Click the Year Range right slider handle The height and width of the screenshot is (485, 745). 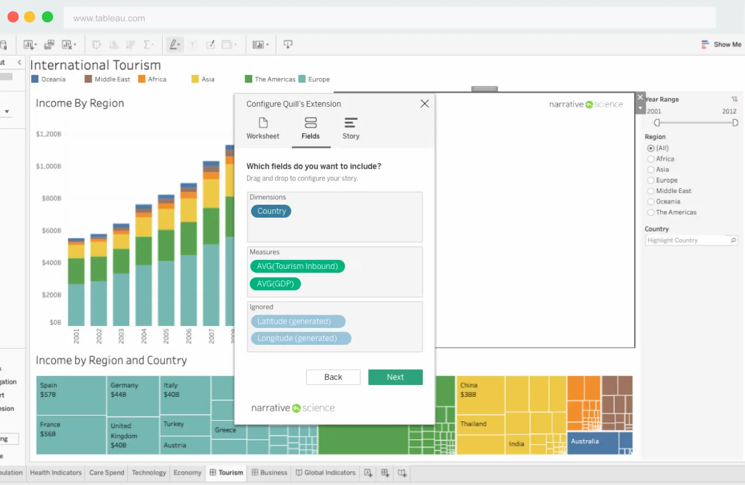(x=735, y=123)
